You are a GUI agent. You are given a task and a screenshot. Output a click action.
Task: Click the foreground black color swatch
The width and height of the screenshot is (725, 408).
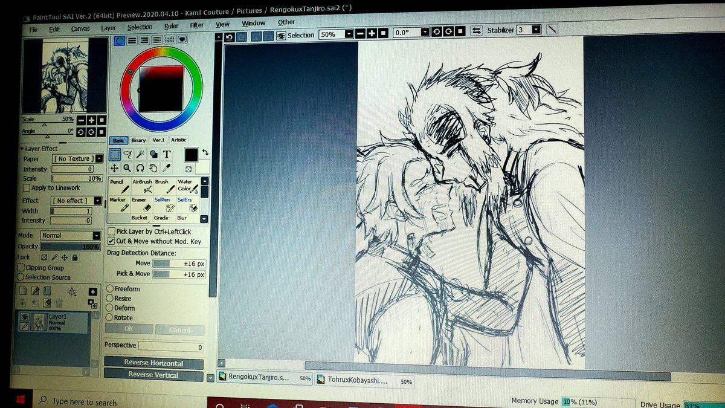coord(191,155)
